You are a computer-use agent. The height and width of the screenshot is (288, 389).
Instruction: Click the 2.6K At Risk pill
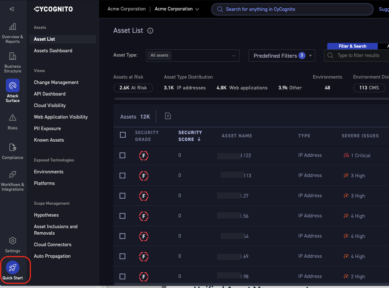[133, 88]
